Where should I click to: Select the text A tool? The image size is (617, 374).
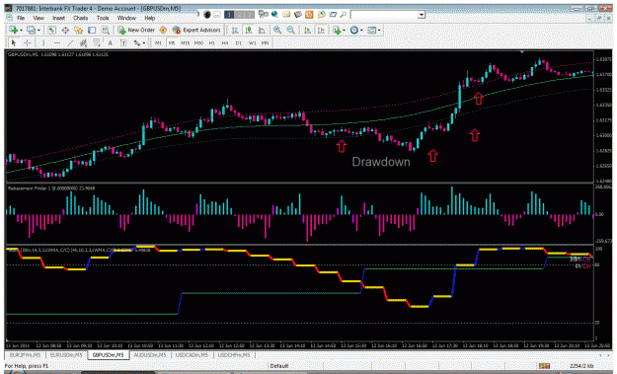[x=111, y=42]
